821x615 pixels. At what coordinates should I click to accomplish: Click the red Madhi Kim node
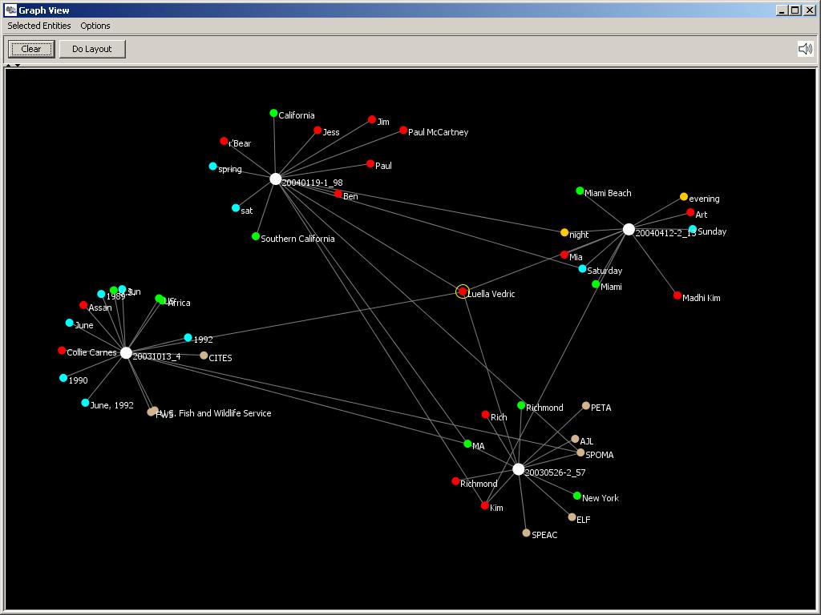pos(677,295)
